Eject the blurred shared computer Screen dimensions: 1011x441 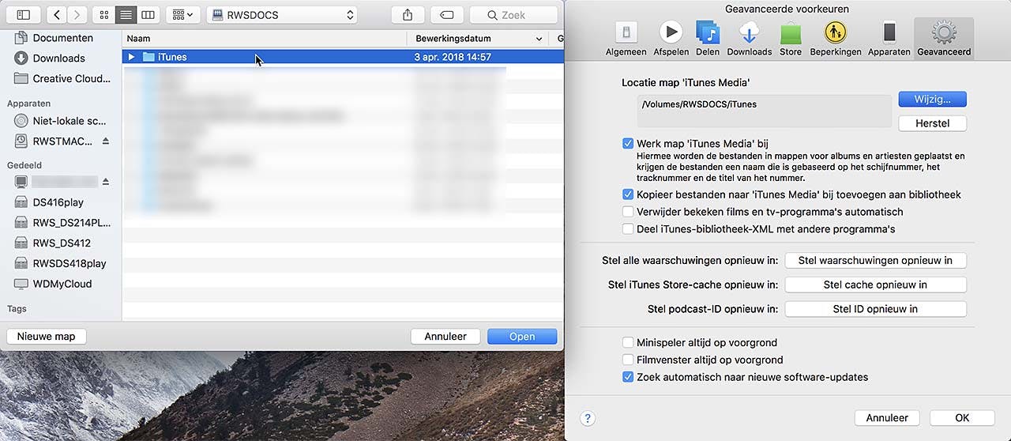106,182
